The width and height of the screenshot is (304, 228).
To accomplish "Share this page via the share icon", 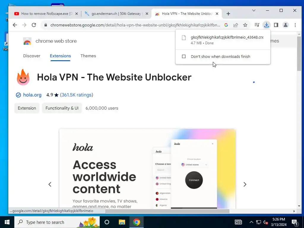I will 235,25.
